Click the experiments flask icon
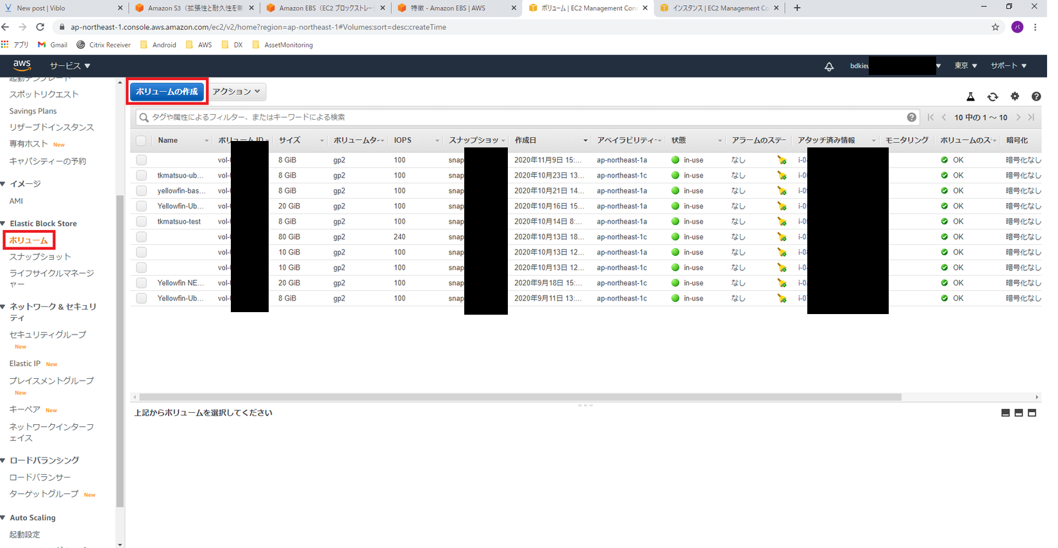This screenshot has height=548, width=1058. click(x=971, y=97)
